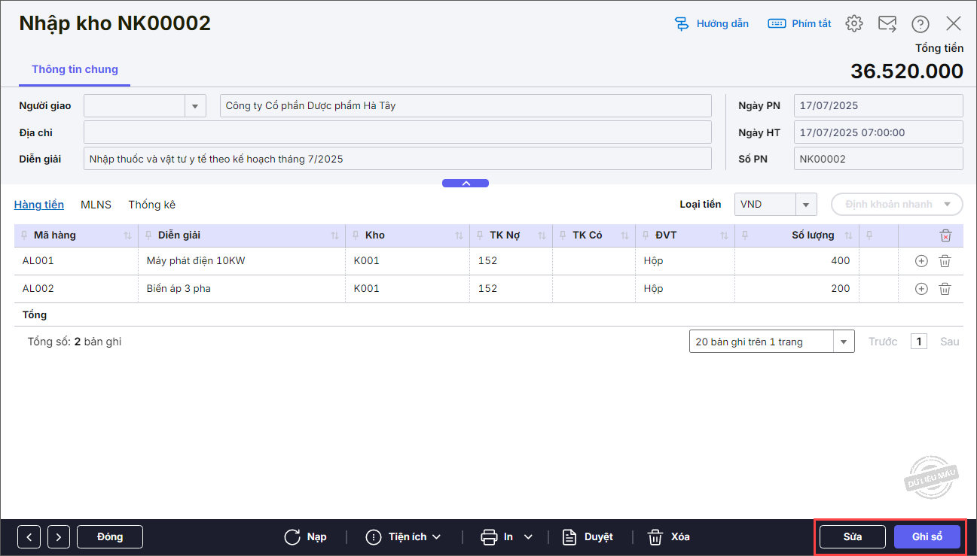Screen dimensions: 977x556
Task: Open the Hướng dẫn guide link
Action: coord(711,24)
